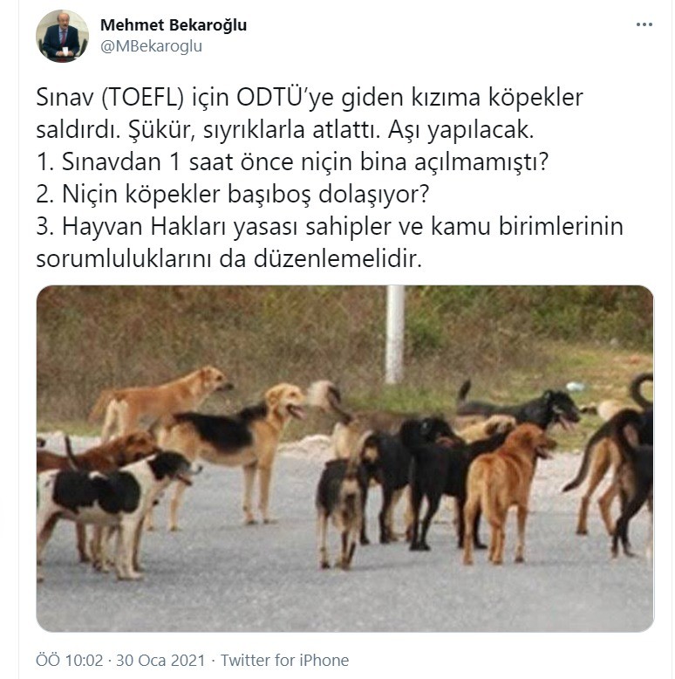Screen dimensions: 675x679
Task: Click the tweet's first line mentioning TOEFL
Action: pos(310,98)
